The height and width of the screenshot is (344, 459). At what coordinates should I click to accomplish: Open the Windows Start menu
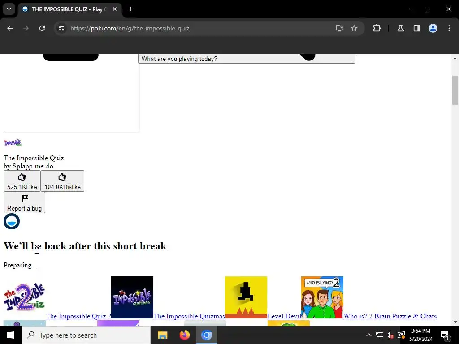tap(11, 335)
